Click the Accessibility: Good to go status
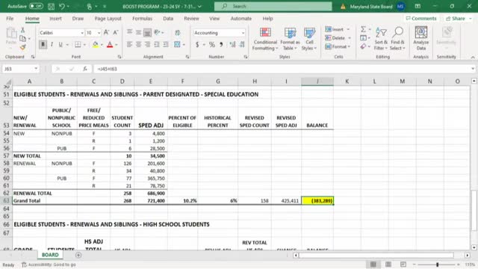This screenshot has height=269, width=478. click(49, 265)
